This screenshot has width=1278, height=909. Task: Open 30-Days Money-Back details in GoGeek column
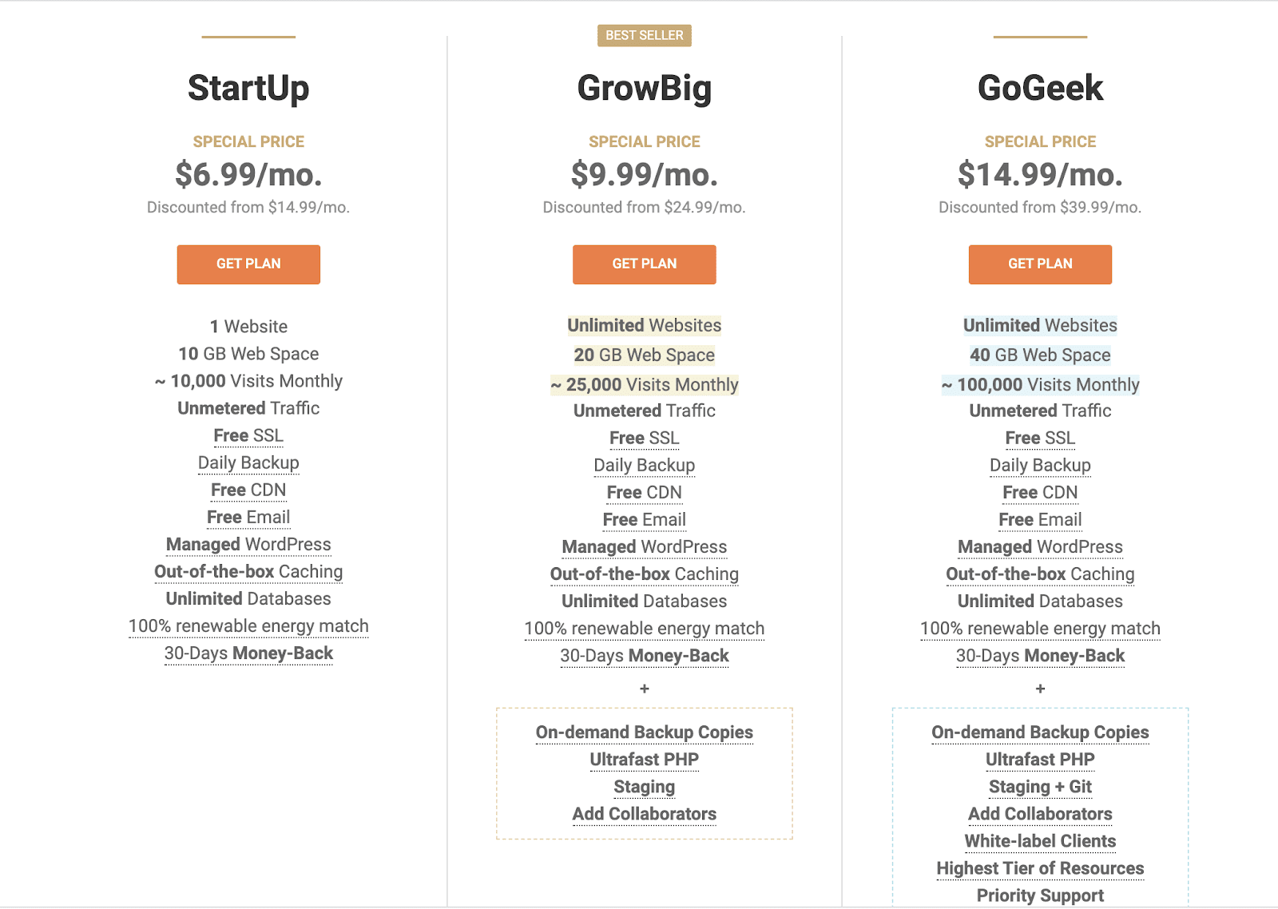point(1039,655)
